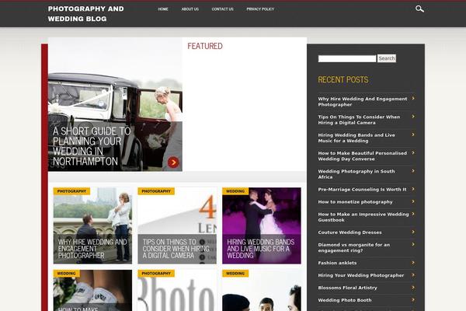Click arrow beside How to monetize photography
The width and height of the screenshot is (466, 311).
(x=413, y=201)
